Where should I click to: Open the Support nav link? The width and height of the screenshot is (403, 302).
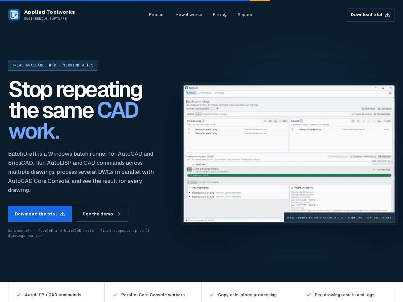pyautogui.click(x=245, y=15)
